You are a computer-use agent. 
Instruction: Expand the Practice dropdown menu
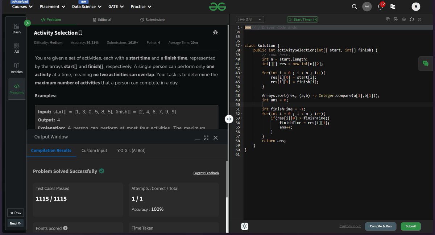(141, 7)
